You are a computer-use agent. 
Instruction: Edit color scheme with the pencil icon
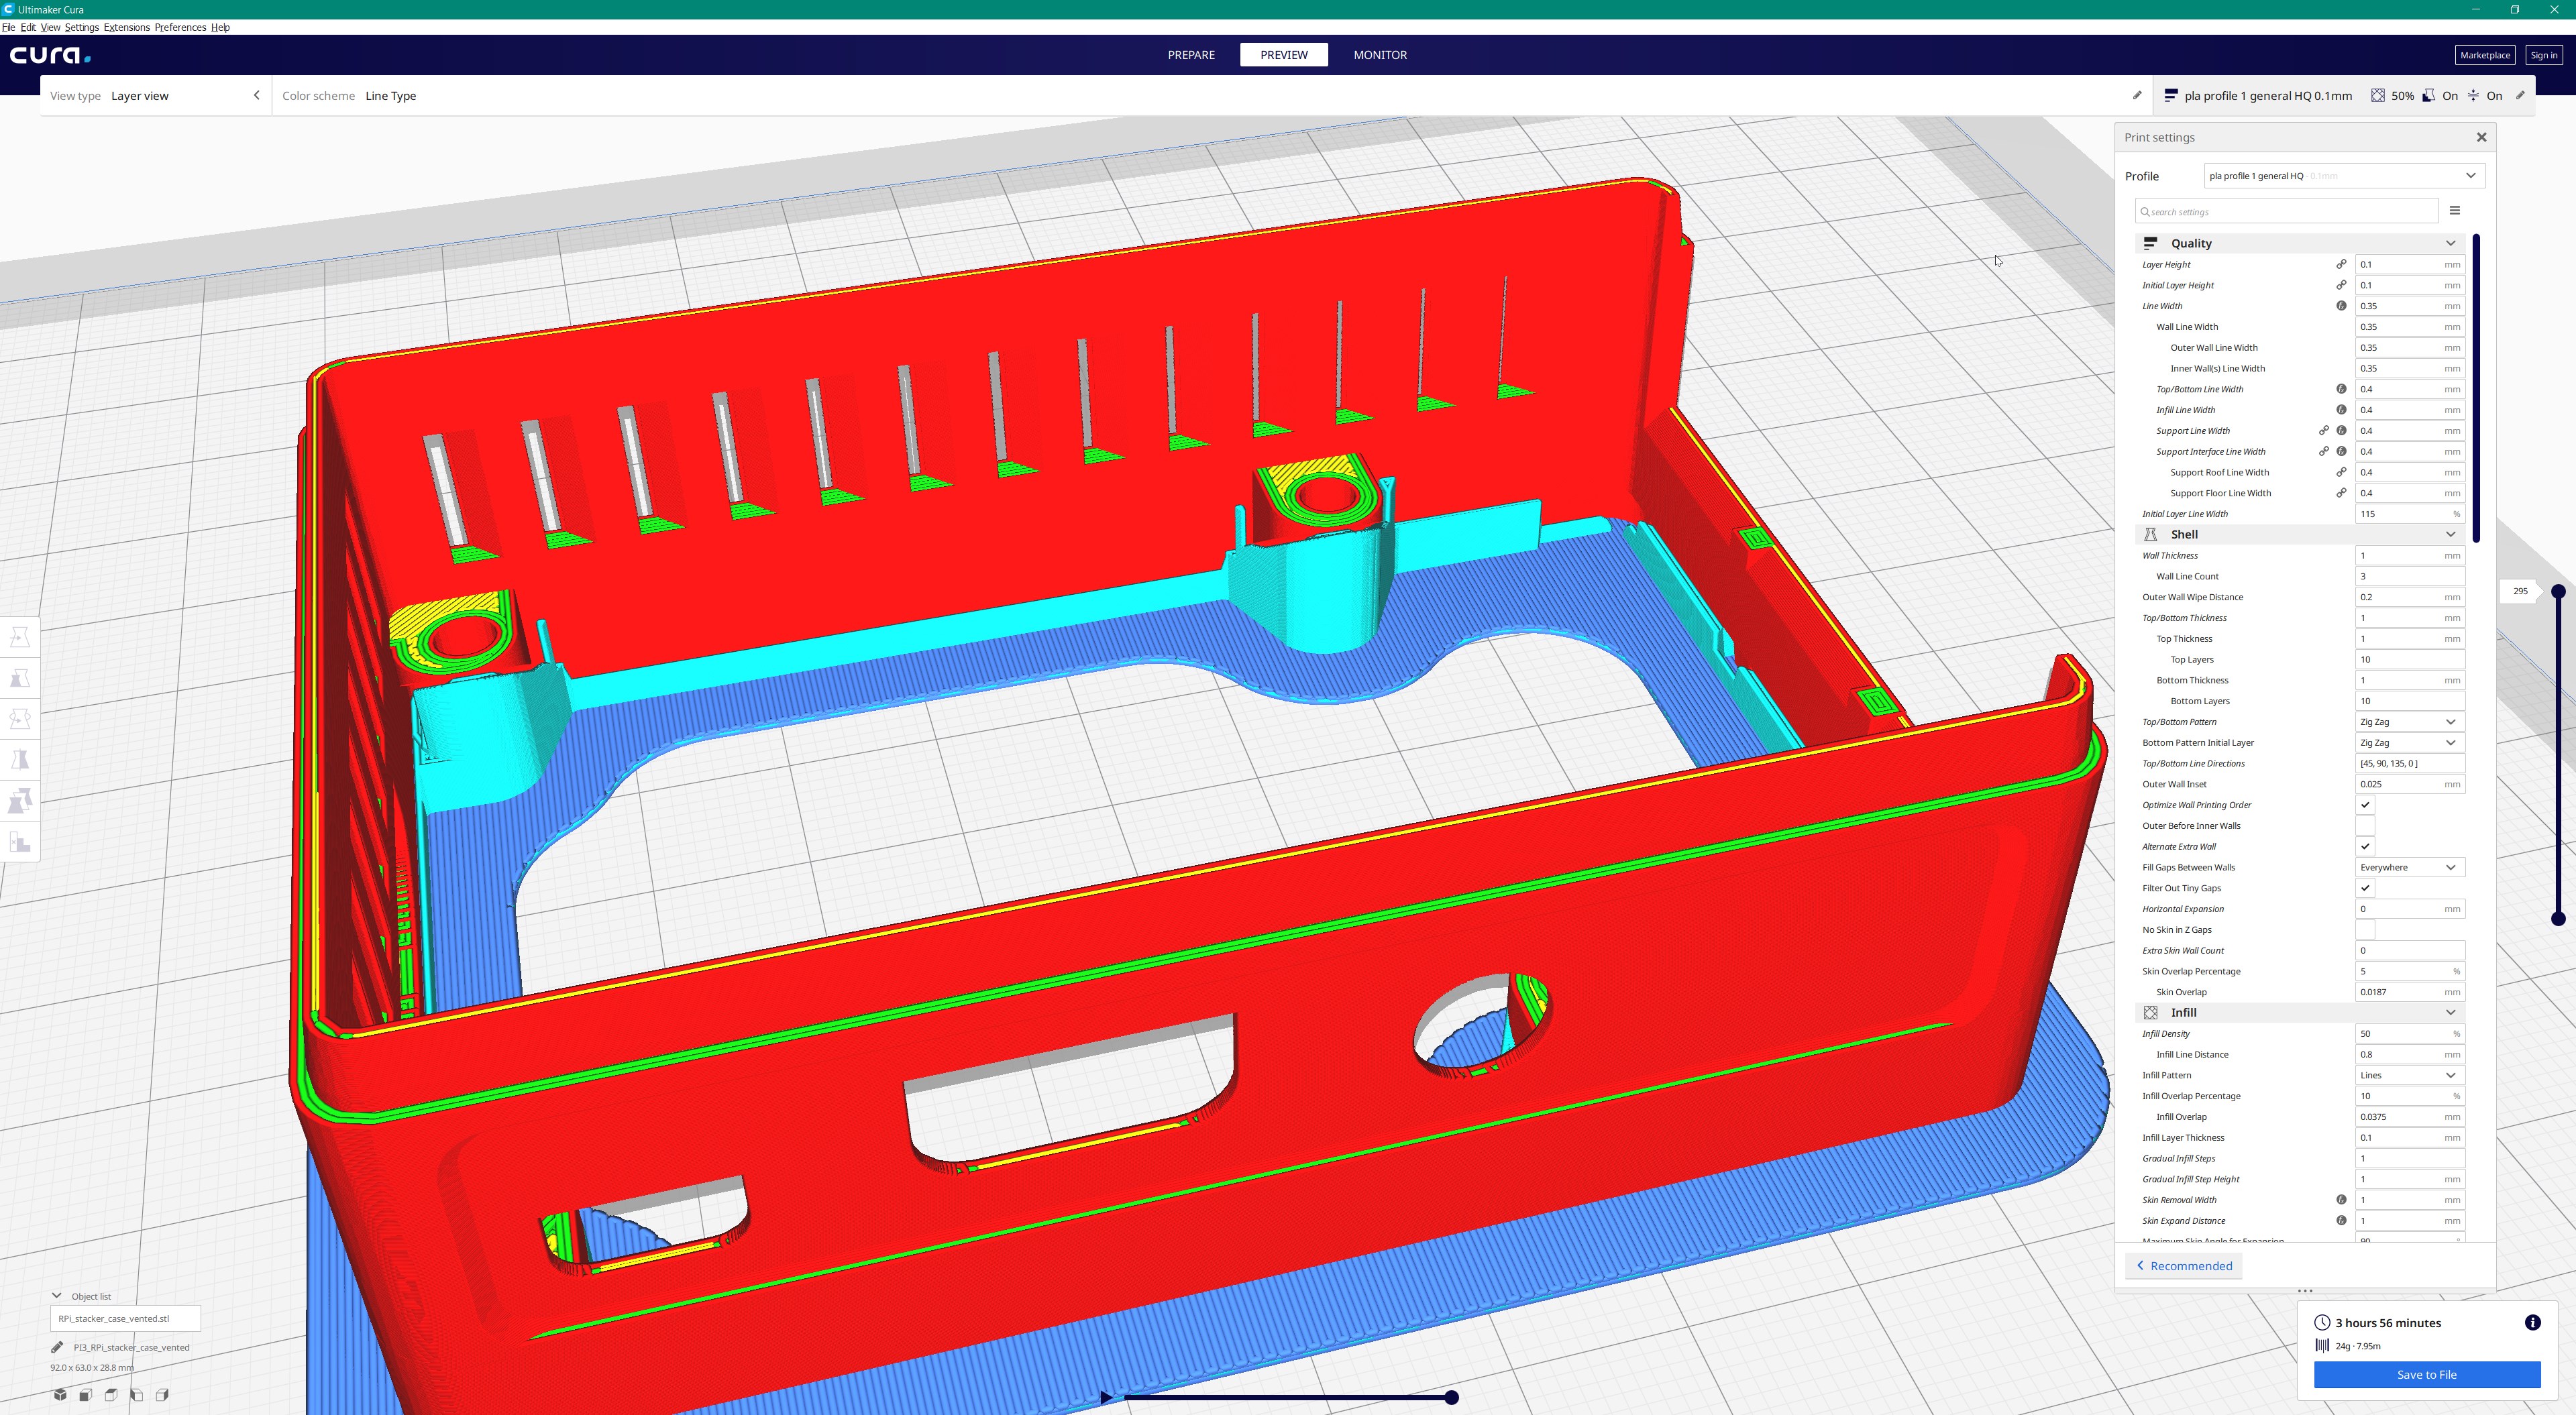coord(2137,95)
